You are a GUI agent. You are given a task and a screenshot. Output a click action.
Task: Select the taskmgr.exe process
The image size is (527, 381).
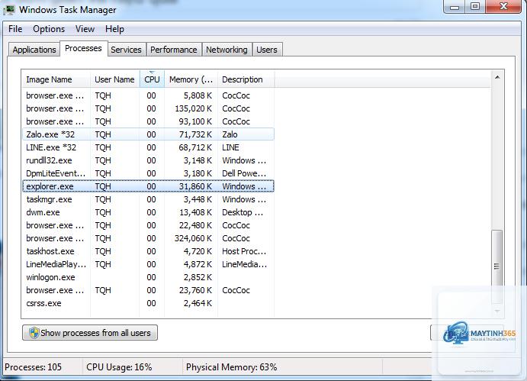[x=148, y=199]
